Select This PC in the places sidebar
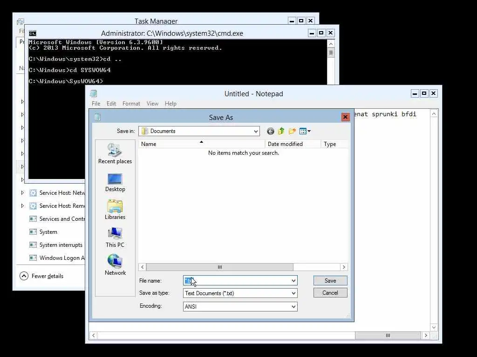477x357 pixels. point(115,238)
